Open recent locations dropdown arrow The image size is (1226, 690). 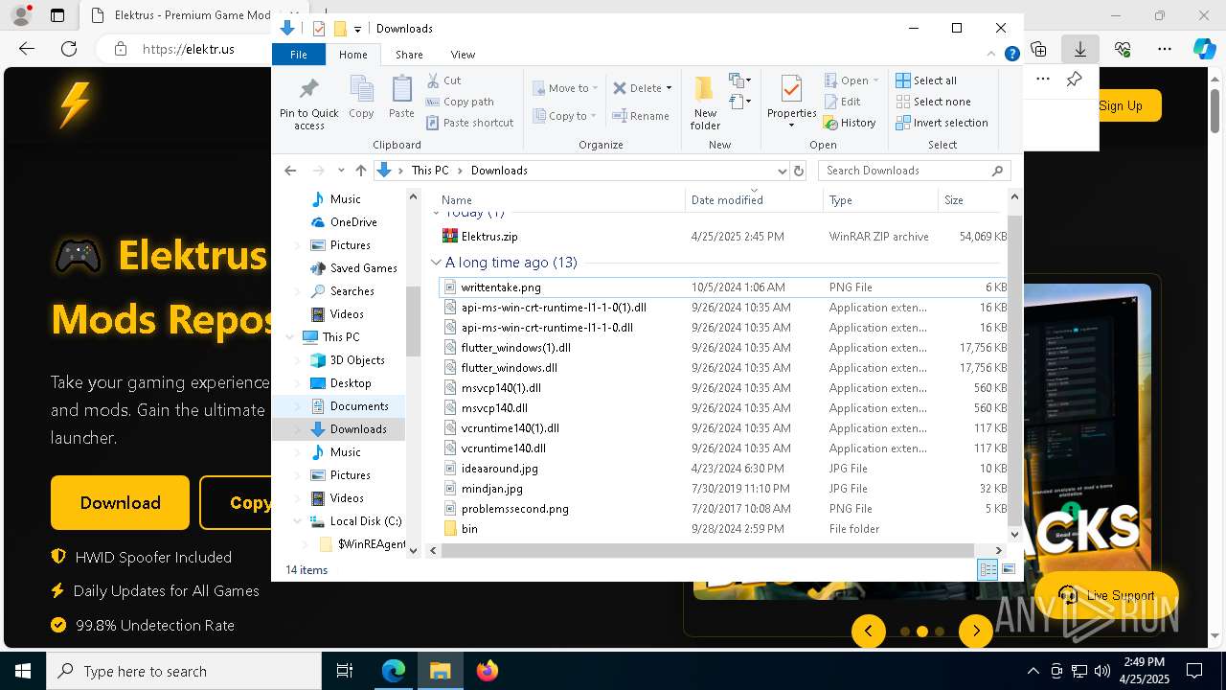[341, 171]
